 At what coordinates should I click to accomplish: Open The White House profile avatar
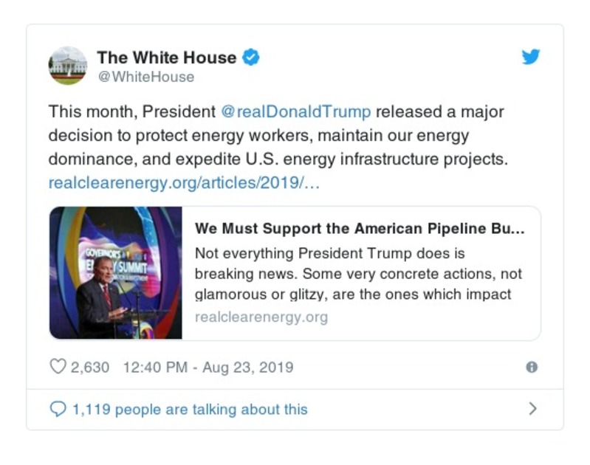(67, 66)
